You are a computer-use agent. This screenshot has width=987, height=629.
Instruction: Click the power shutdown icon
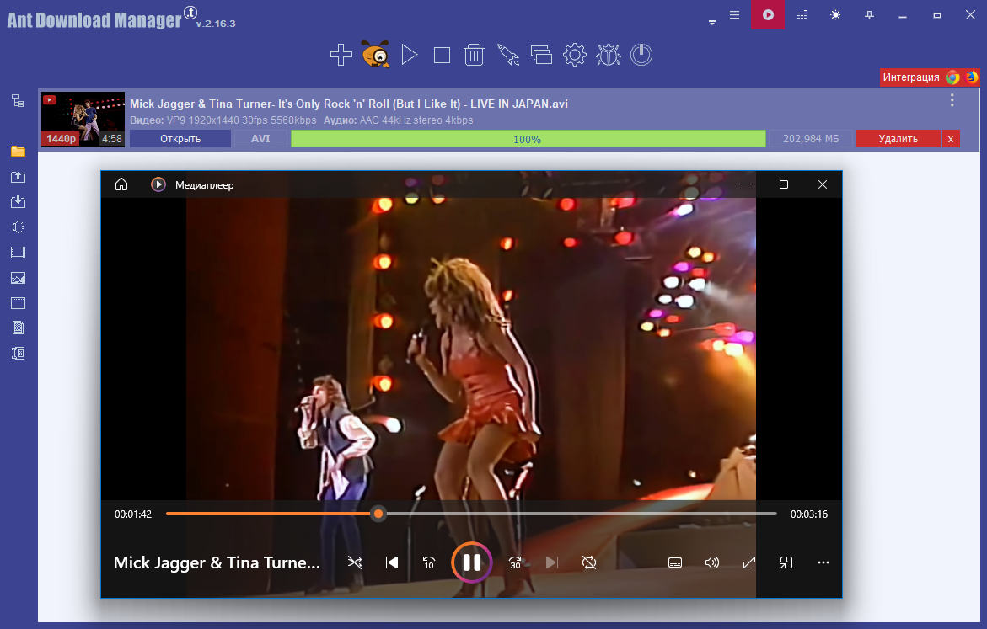[x=641, y=56]
